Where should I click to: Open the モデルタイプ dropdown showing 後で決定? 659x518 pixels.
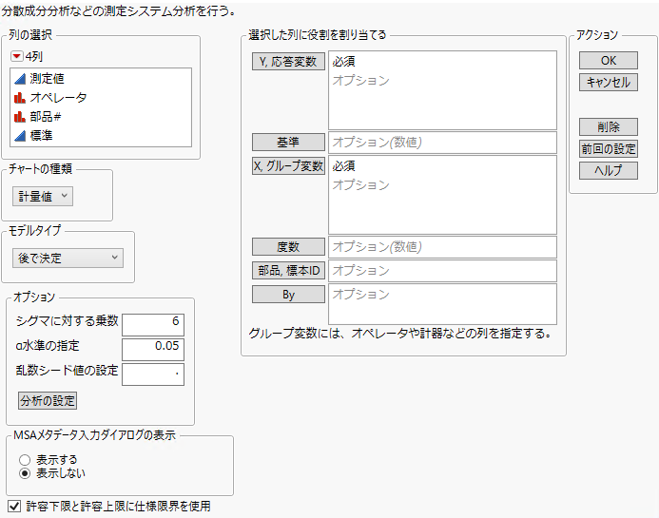click(x=68, y=258)
